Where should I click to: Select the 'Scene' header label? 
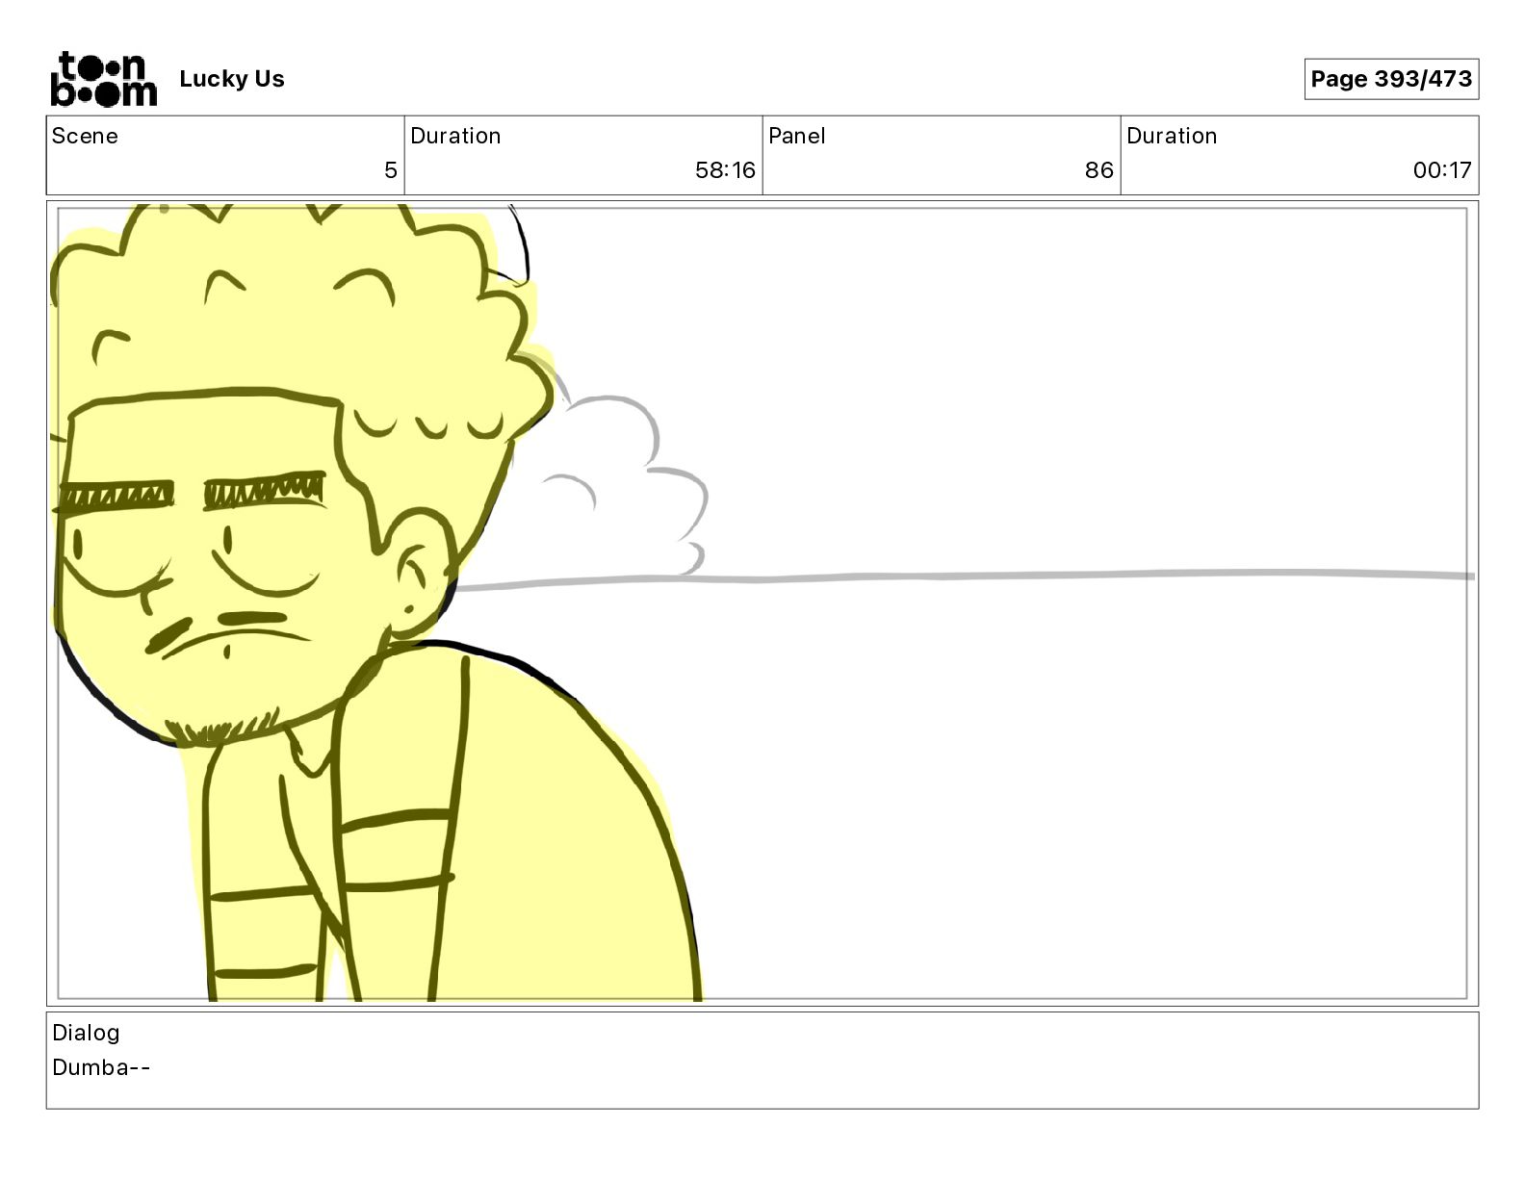point(85,136)
